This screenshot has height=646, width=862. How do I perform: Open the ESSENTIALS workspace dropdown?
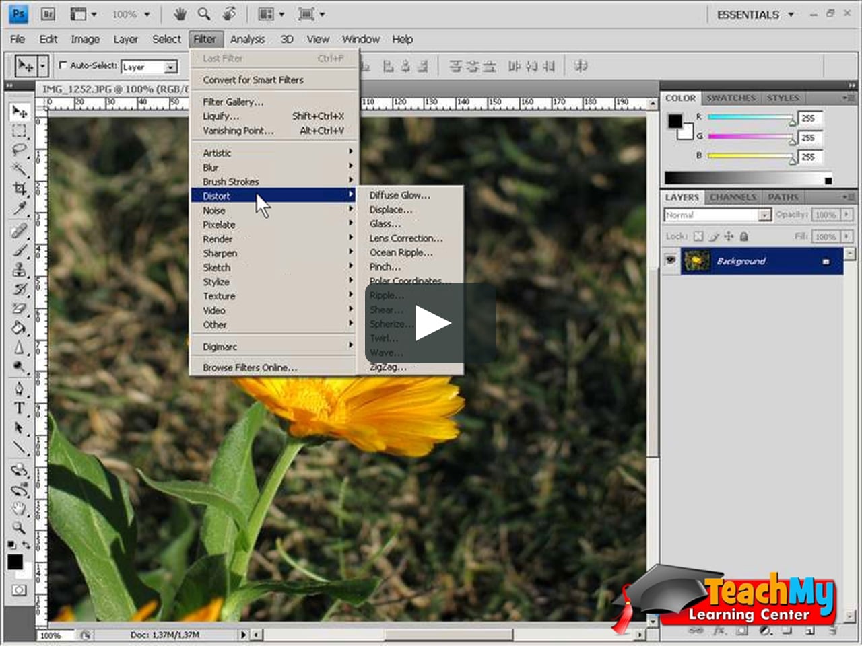tap(756, 14)
